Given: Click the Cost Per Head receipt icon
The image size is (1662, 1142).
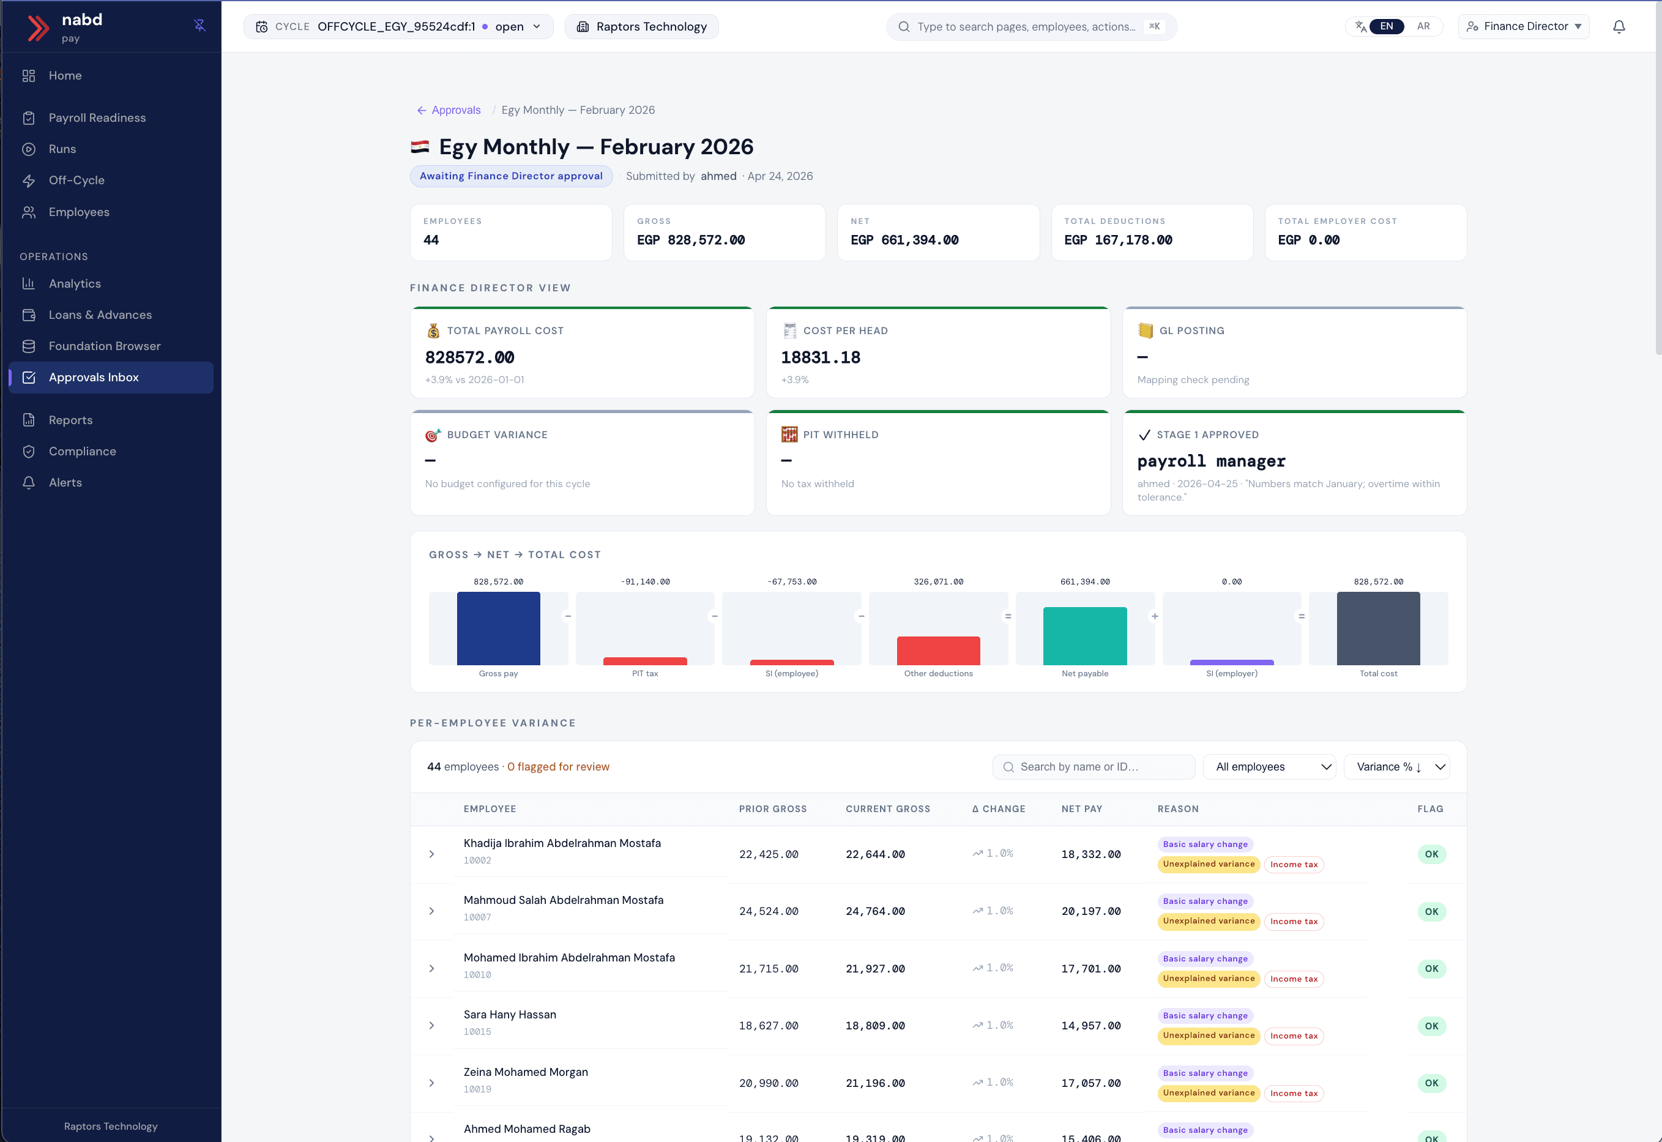Looking at the screenshot, I should (x=789, y=330).
